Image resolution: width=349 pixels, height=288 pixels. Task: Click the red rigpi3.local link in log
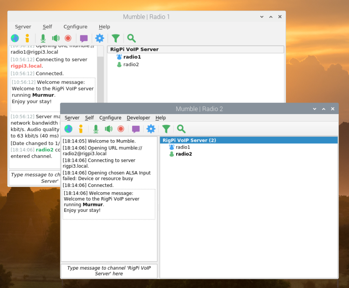coord(26,66)
